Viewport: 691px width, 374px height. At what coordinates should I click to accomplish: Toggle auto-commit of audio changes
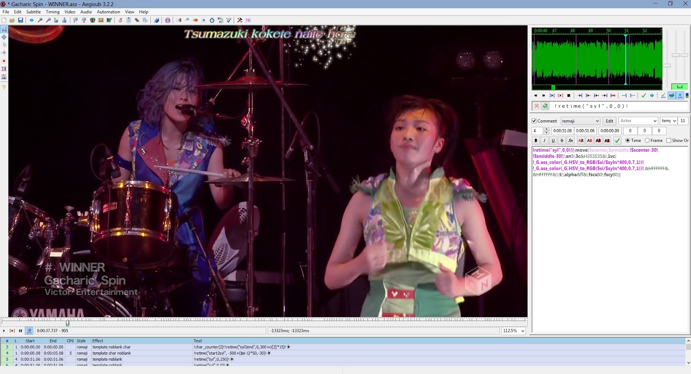point(663,95)
